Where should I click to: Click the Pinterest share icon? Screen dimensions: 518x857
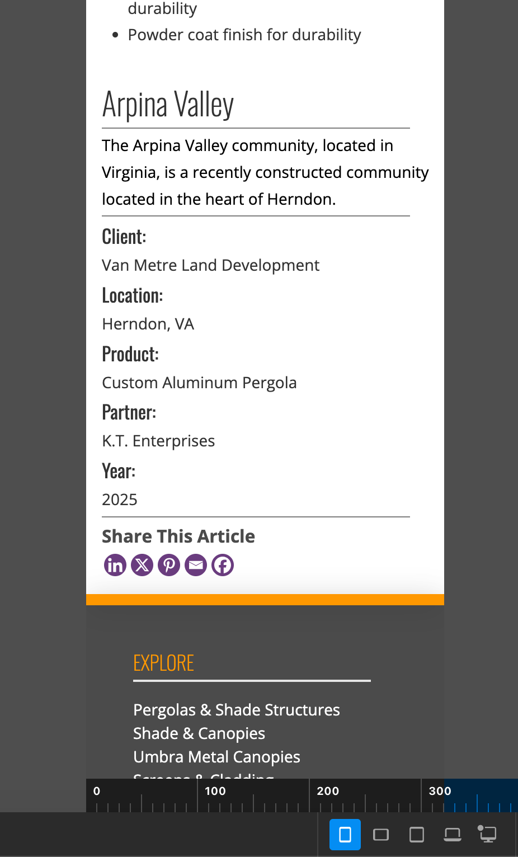click(169, 565)
